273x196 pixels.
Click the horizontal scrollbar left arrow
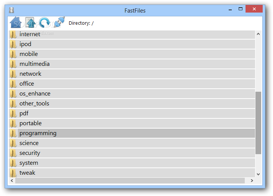point(12,180)
